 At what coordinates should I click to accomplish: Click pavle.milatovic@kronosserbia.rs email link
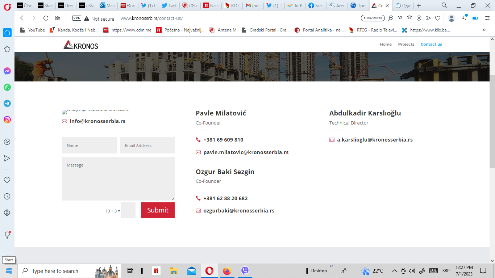[x=246, y=152]
